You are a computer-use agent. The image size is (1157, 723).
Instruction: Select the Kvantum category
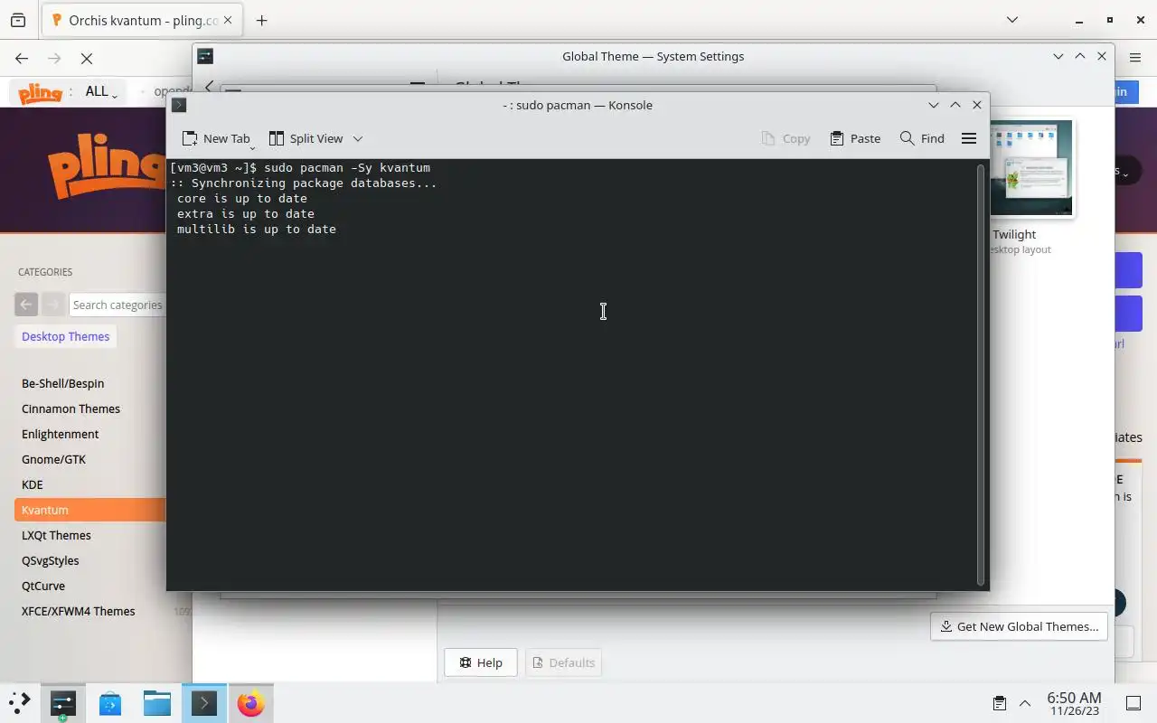[x=90, y=510]
